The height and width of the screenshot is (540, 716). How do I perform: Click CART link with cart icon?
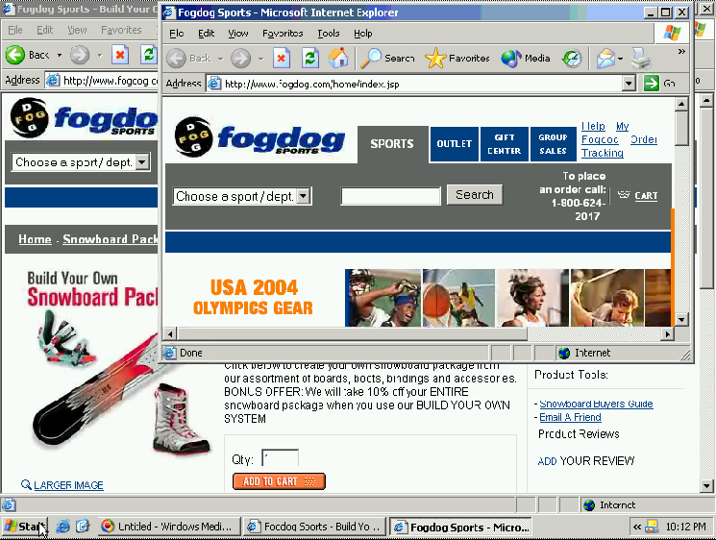pos(638,196)
